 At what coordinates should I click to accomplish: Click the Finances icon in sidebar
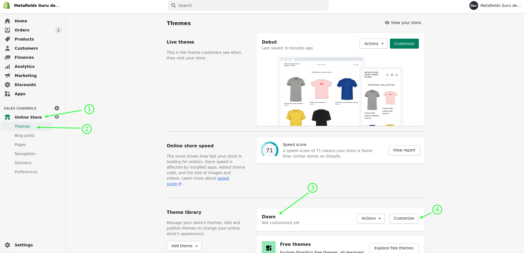[7, 57]
